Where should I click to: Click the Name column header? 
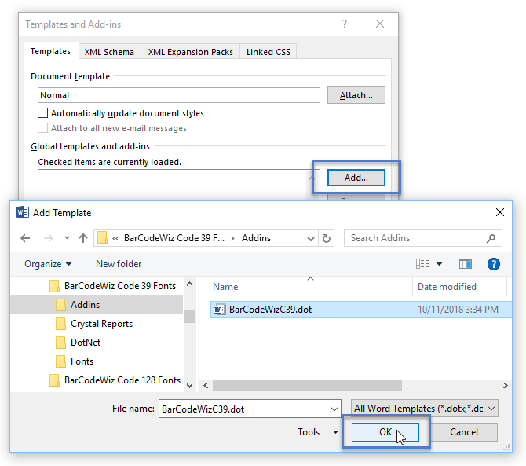[225, 287]
